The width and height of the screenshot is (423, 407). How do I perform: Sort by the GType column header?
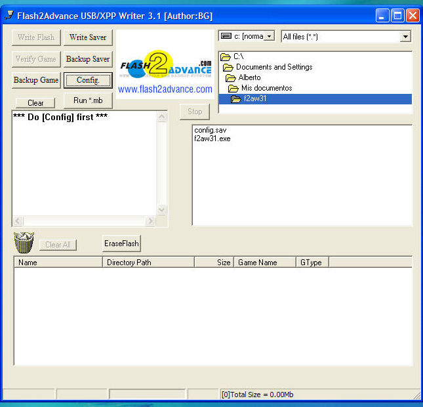tap(312, 263)
